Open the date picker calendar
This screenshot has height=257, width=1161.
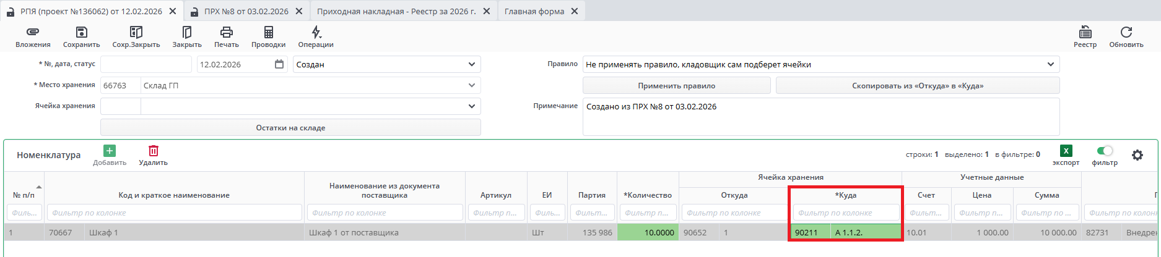click(279, 64)
